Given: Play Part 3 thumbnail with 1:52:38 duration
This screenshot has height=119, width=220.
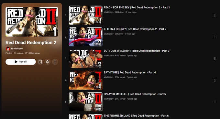Looking at the screenshot, I should coord(86,58).
